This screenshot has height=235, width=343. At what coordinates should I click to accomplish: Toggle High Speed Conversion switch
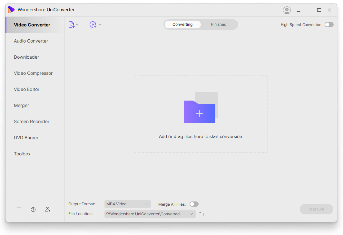(329, 24)
